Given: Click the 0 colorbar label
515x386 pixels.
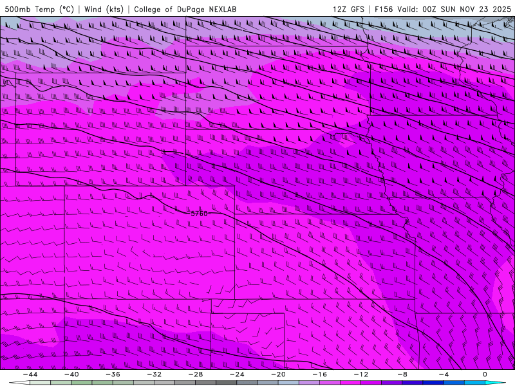Looking at the screenshot, I should pyautogui.click(x=485, y=374).
